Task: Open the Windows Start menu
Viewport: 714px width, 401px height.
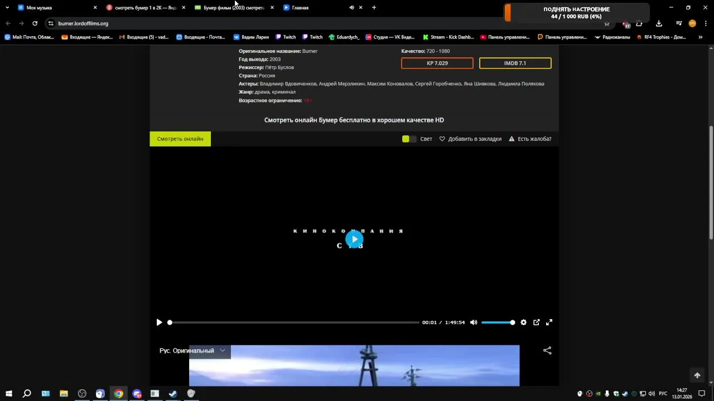Action: pyautogui.click(x=8, y=394)
